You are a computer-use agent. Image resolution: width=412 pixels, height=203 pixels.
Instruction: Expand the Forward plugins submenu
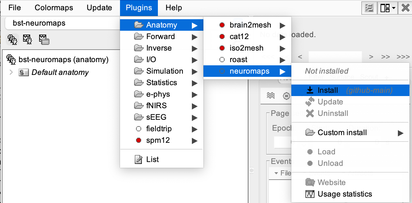coord(160,37)
